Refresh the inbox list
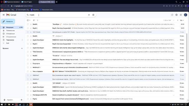Image resolution: width=189 pixels, height=106 pixels. coord(34,20)
